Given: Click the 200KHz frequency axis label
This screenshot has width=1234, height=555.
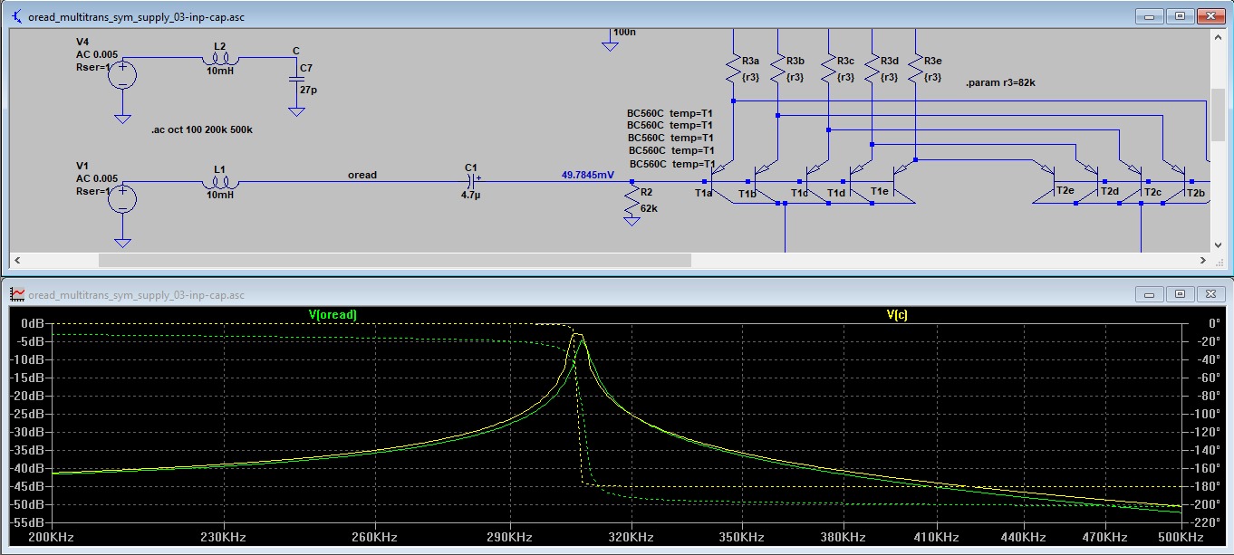Looking at the screenshot, I should pos(51,537).
